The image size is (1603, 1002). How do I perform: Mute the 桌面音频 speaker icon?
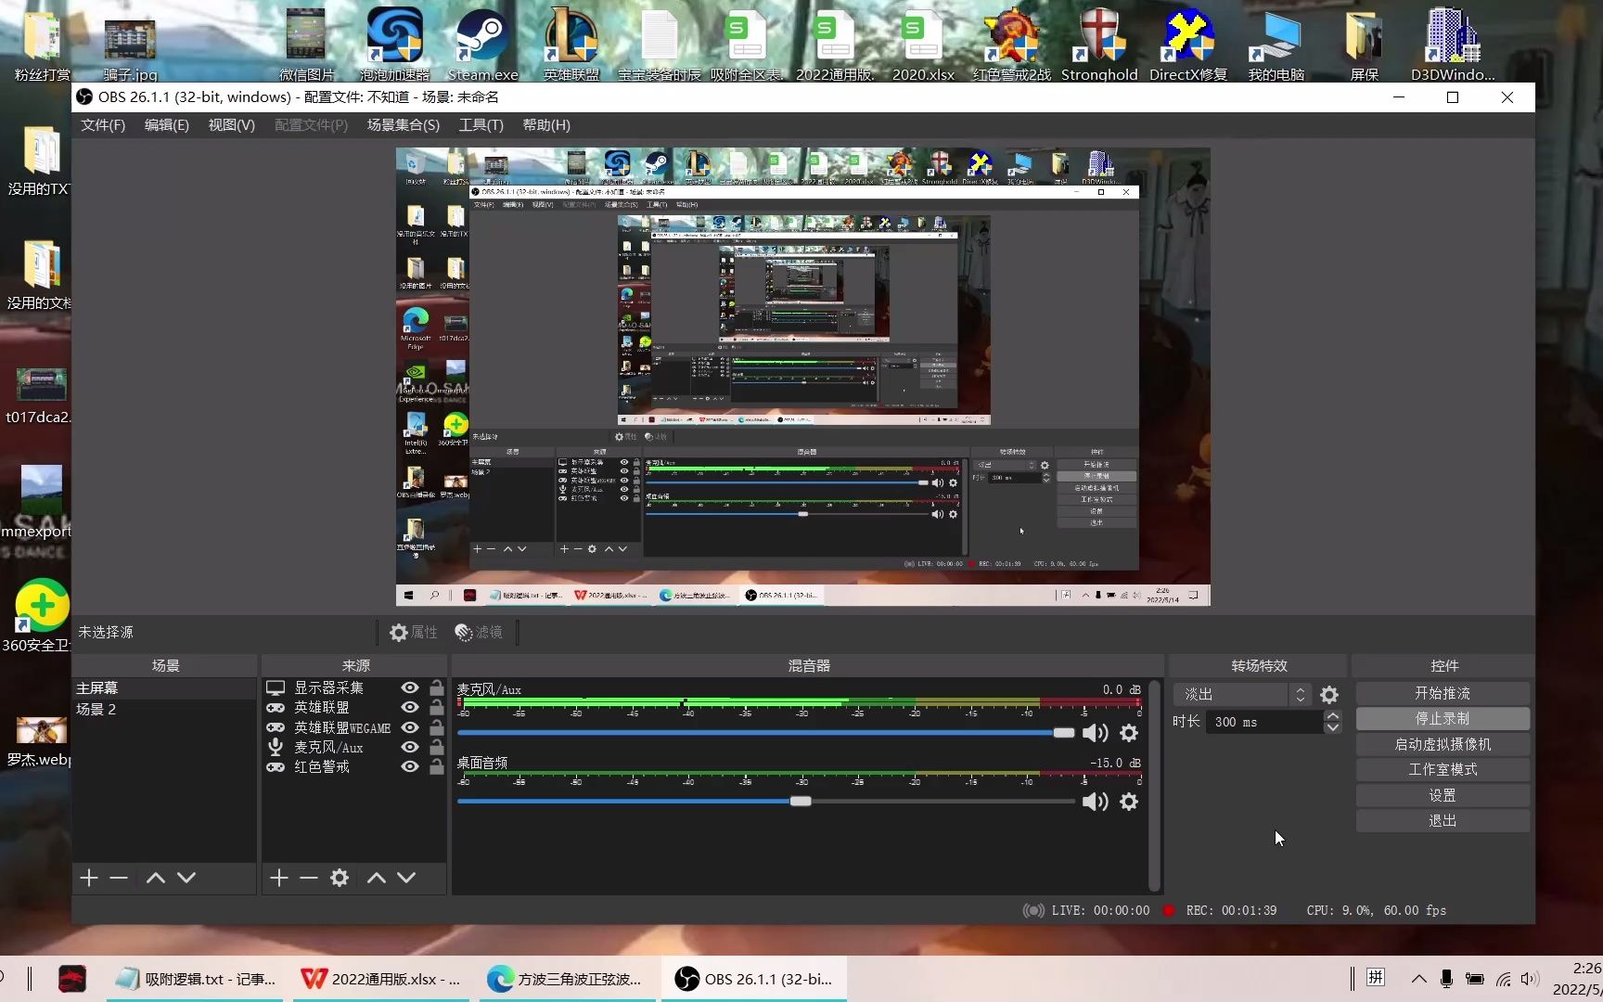point(1096,802)
